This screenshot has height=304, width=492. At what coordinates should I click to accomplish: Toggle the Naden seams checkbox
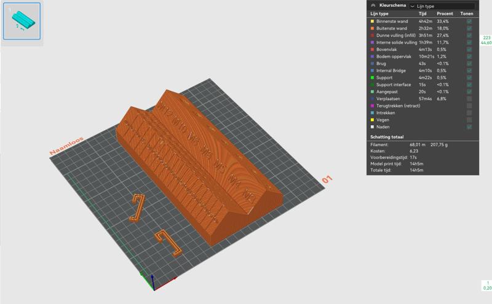(469, 127)
